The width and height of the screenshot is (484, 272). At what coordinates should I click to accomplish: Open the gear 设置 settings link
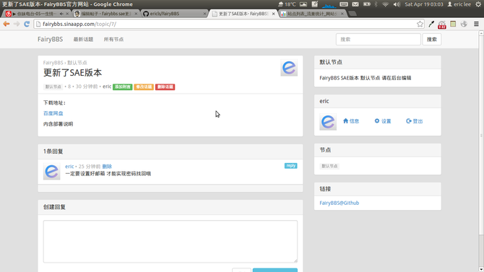point(383,121)
